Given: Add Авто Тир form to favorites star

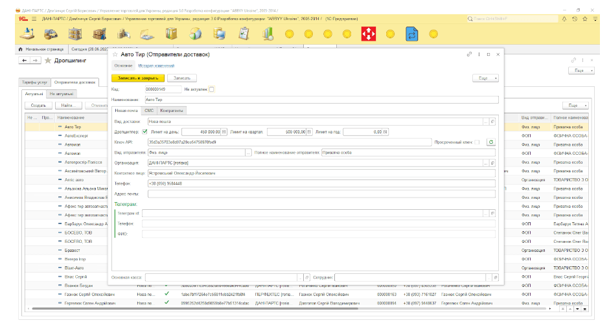Looking at the screenshot, I should pyautogui.click(x=115, y=55).
